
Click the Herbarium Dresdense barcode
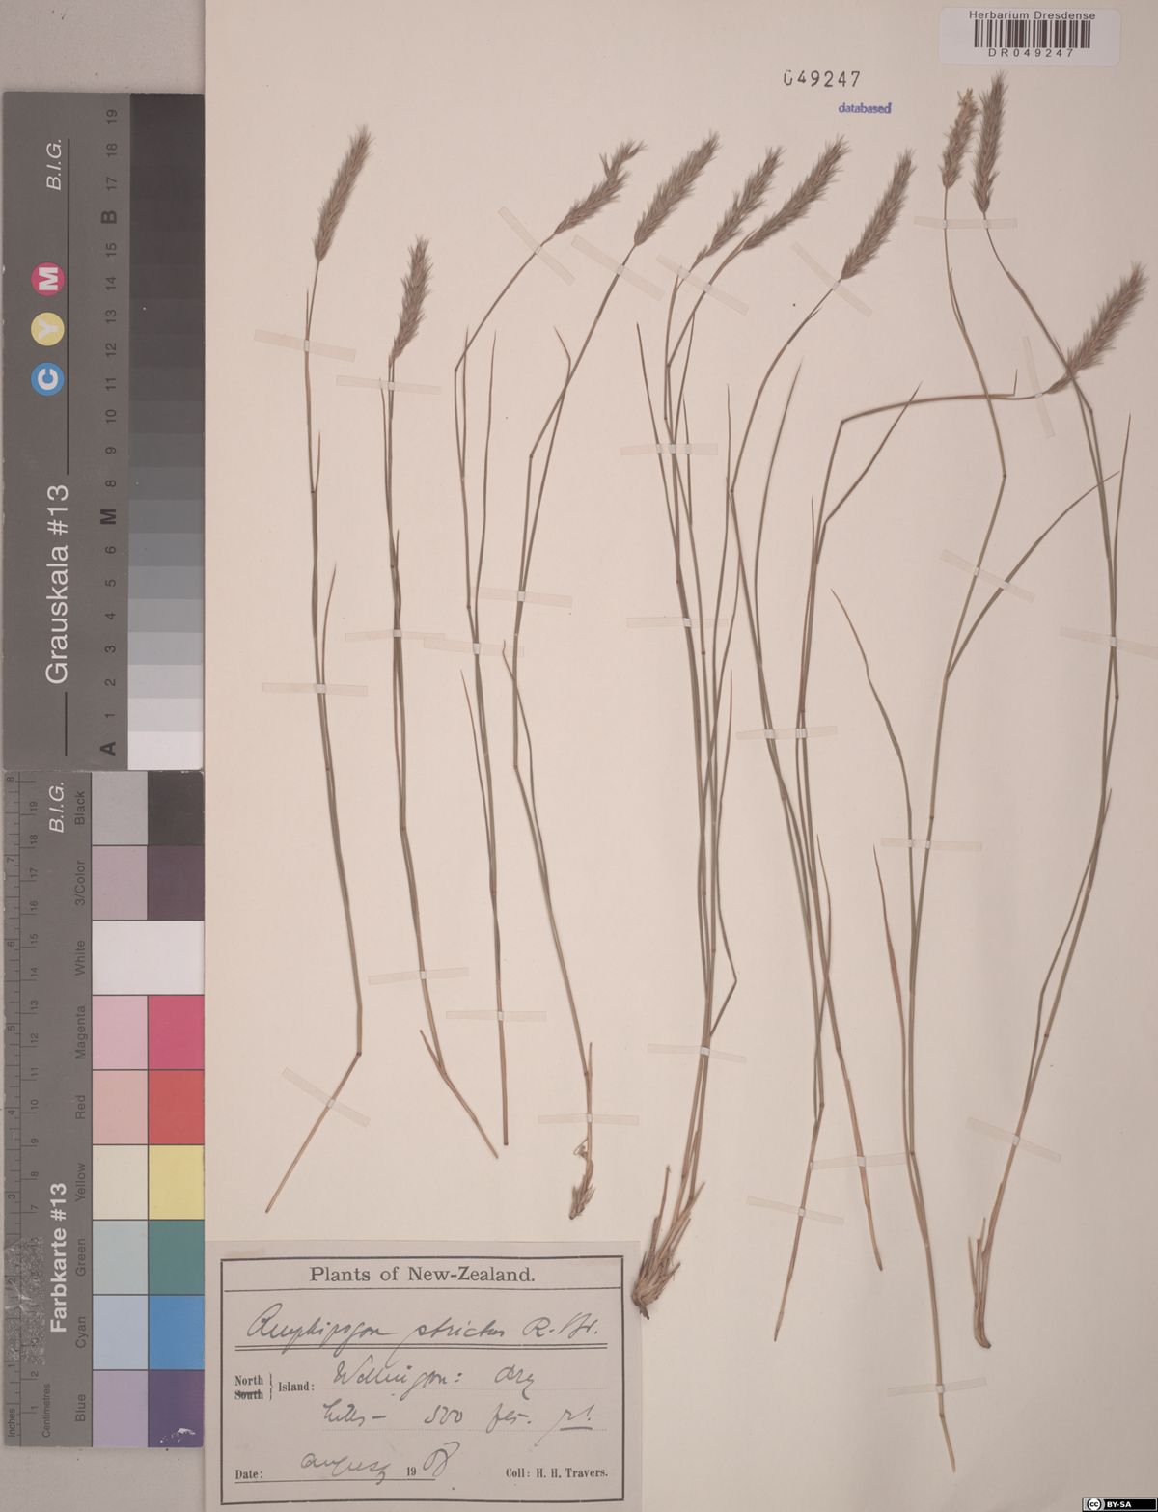click(x=1029, y=36)
